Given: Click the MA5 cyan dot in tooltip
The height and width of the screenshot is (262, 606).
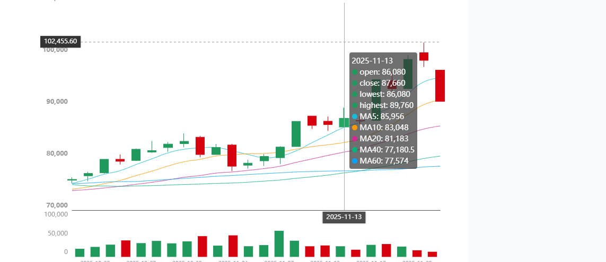Looking at the screenshot, I should (355, 116).
